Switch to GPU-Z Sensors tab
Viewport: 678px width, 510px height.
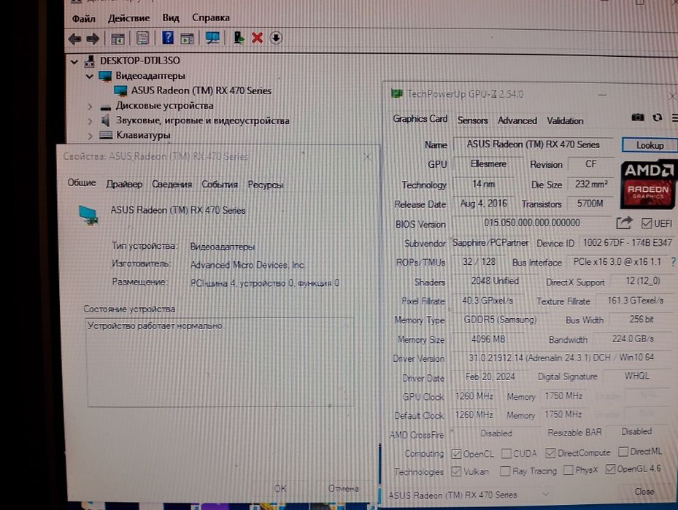[473, 120]
